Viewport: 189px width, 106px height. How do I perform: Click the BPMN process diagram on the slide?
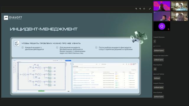[x=42, y=76]
